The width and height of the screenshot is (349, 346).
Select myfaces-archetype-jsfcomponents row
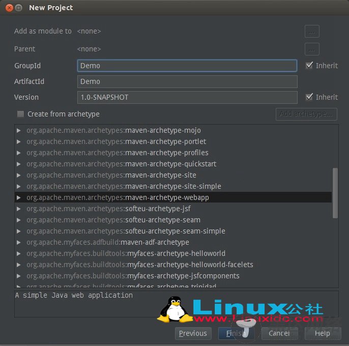[173, 276]
